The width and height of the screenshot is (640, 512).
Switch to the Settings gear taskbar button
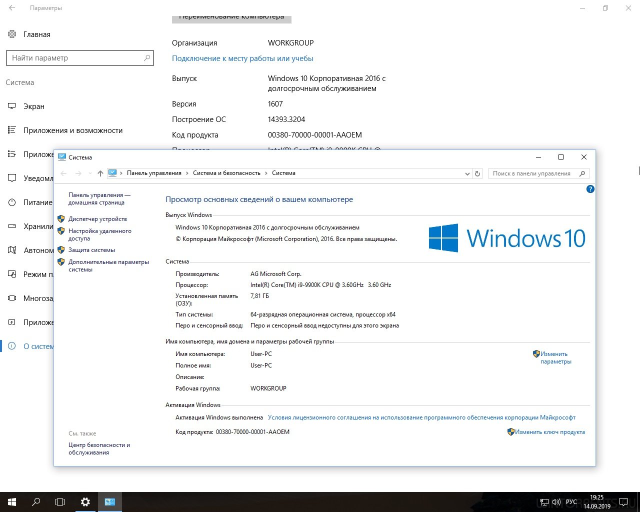pos(85,502)
